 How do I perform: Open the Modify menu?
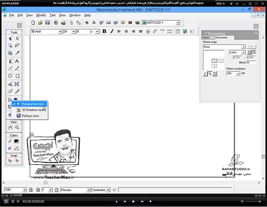41,15
